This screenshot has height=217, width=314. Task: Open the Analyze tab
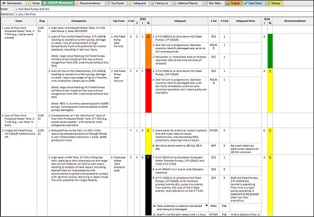[234, 3]
